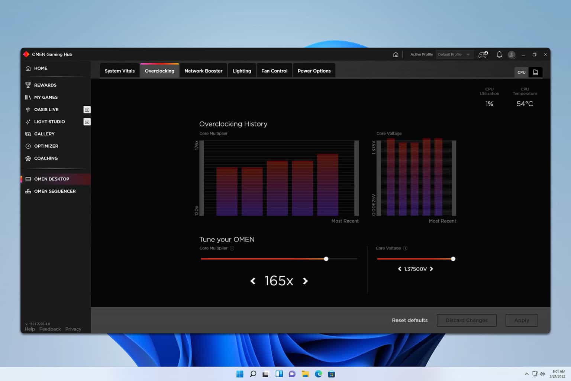
Task: Open taskbar Search
Action: coord(253,374)
